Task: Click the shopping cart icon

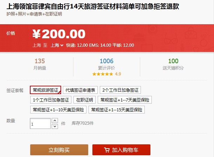Action: click(x=107, y=150)
